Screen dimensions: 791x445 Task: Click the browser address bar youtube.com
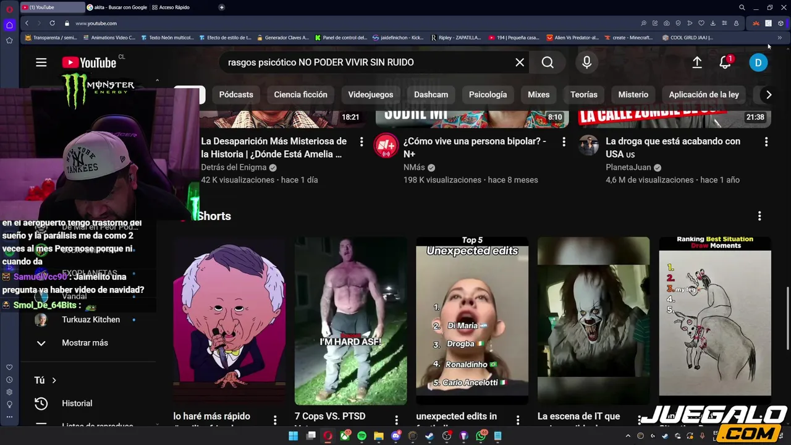coord(96,23)
